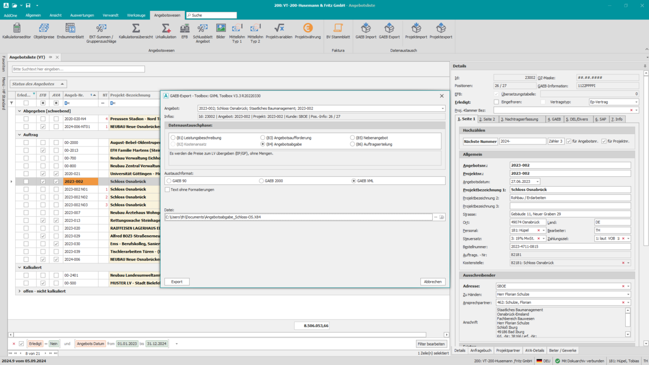649x365 pixels.
Task: Select GAEB 2000 exchange format
Action: click(262, 181)
